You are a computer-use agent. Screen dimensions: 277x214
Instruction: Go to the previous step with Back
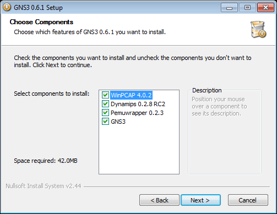[x=159, y=200]
